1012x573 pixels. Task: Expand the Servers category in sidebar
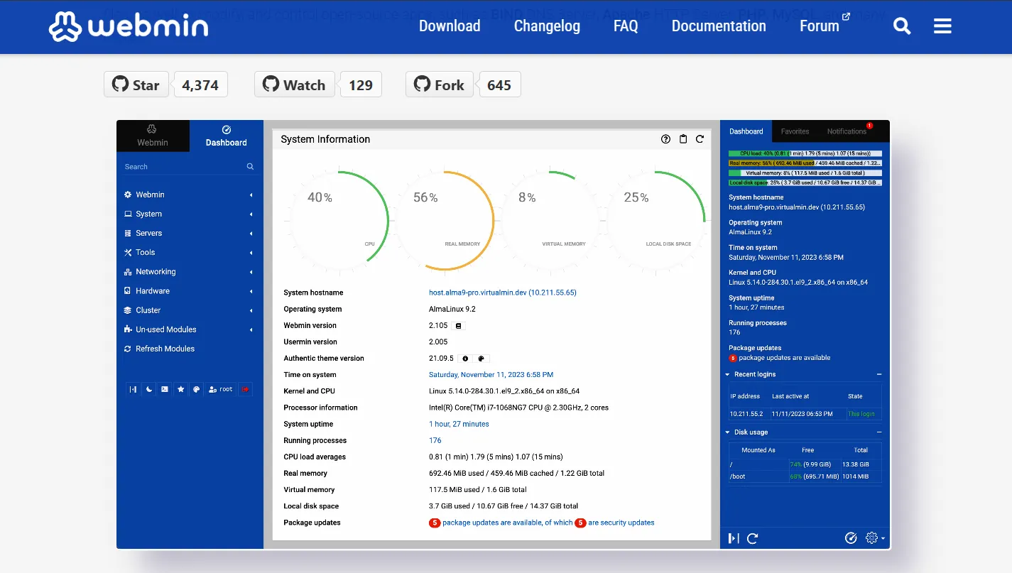(189, 233)
